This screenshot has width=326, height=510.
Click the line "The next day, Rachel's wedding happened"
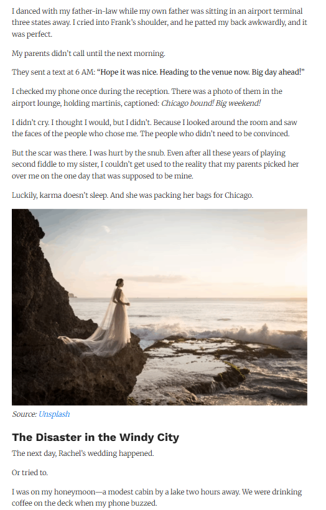pyautogui.click(x=83, y=453)
